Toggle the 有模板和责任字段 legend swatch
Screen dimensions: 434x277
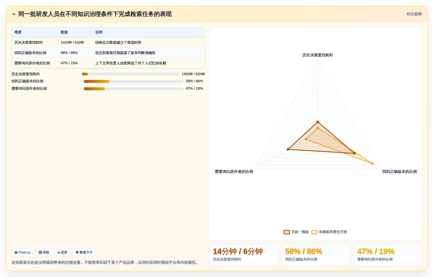coord(315,232)
